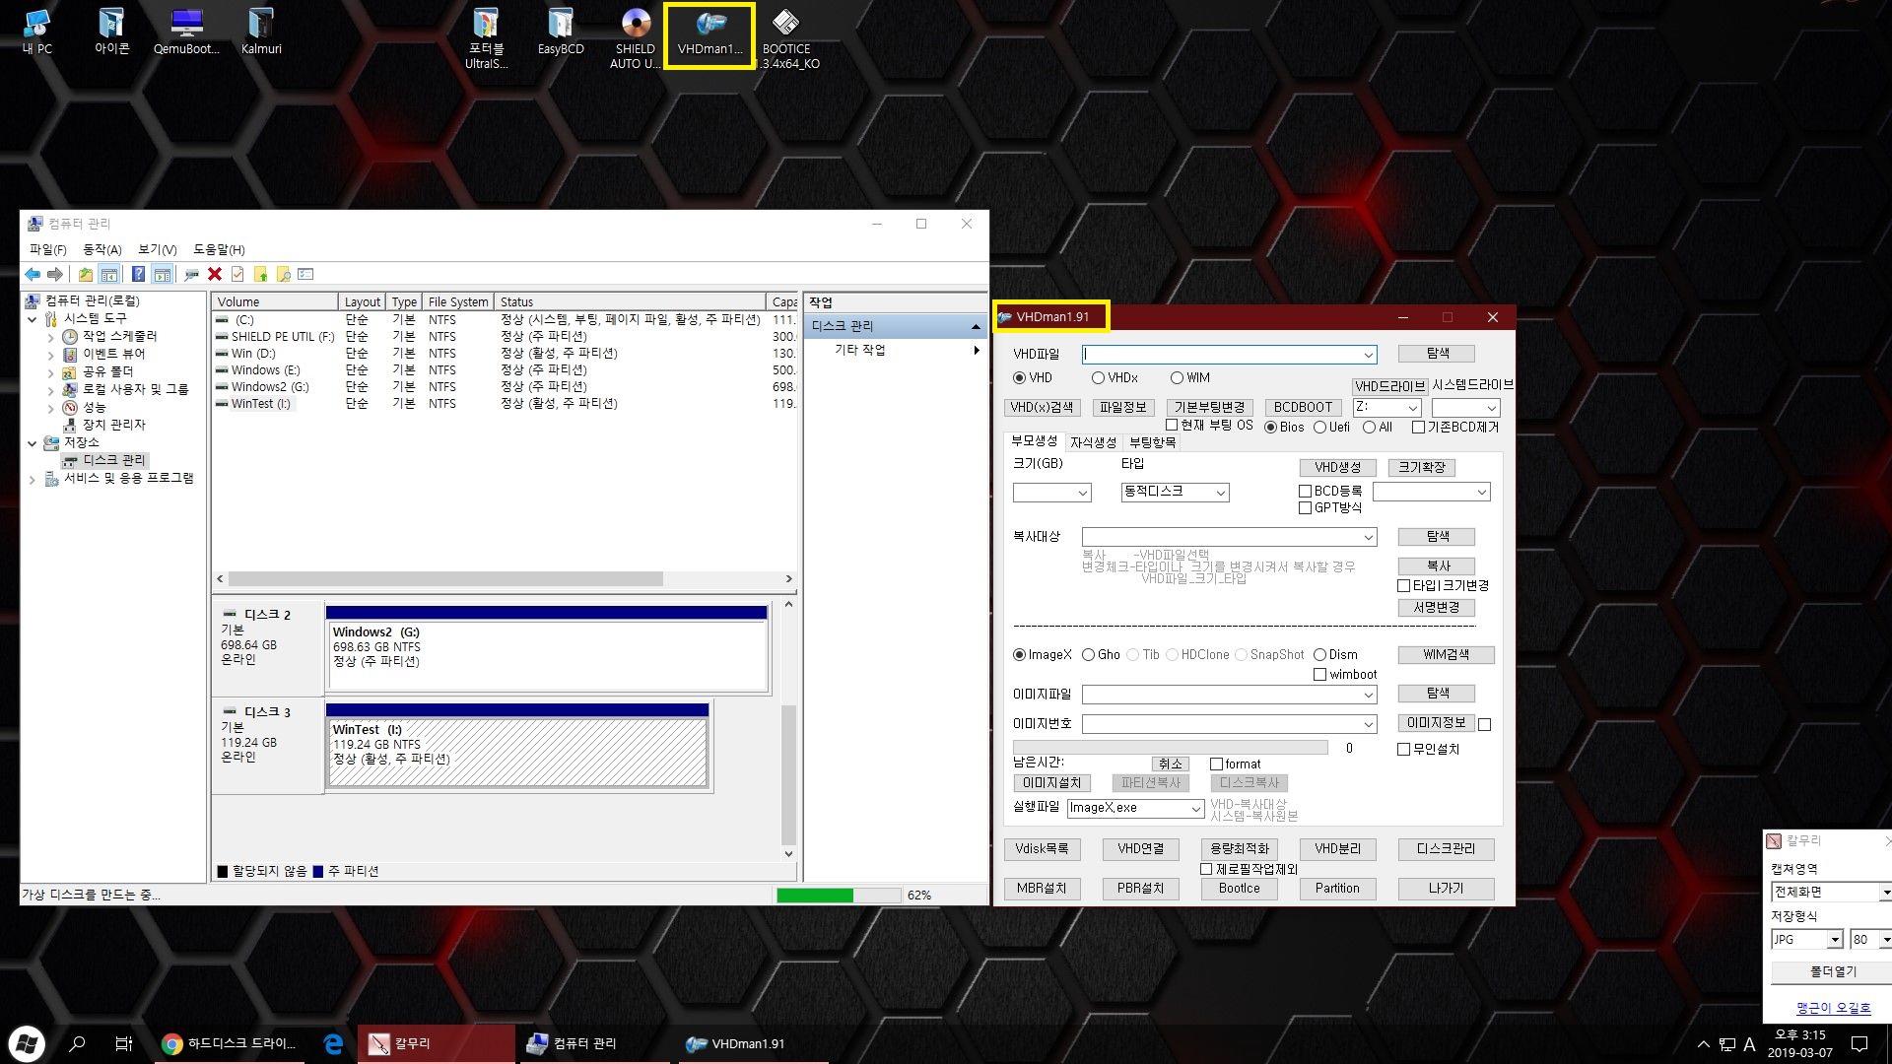Open the 크기(GB) size dropdown
The width and height of the screenshot is (1892, 1064).
(x=1082, y=493)
